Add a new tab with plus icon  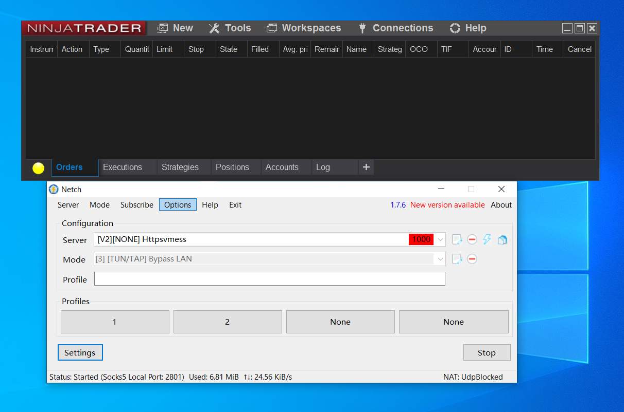[x=366, y=167]
